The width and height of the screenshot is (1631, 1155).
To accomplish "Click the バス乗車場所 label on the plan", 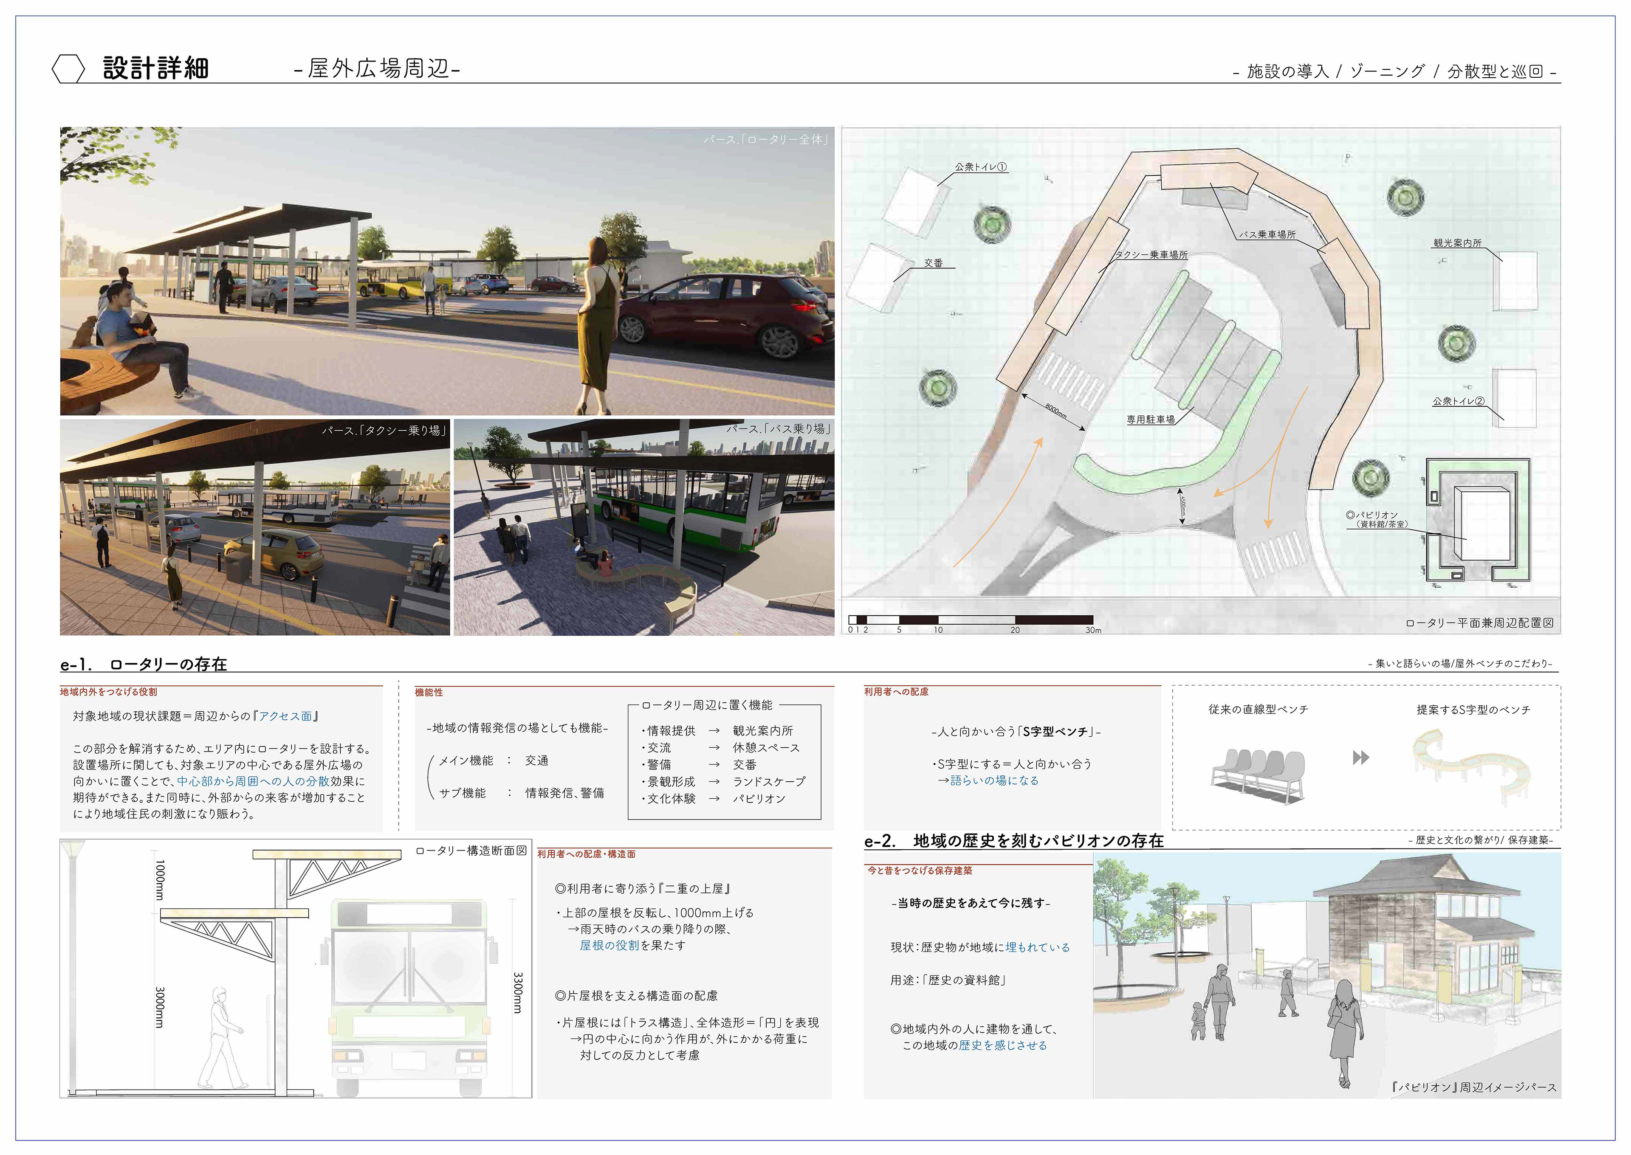I will tap(1267, 235).
